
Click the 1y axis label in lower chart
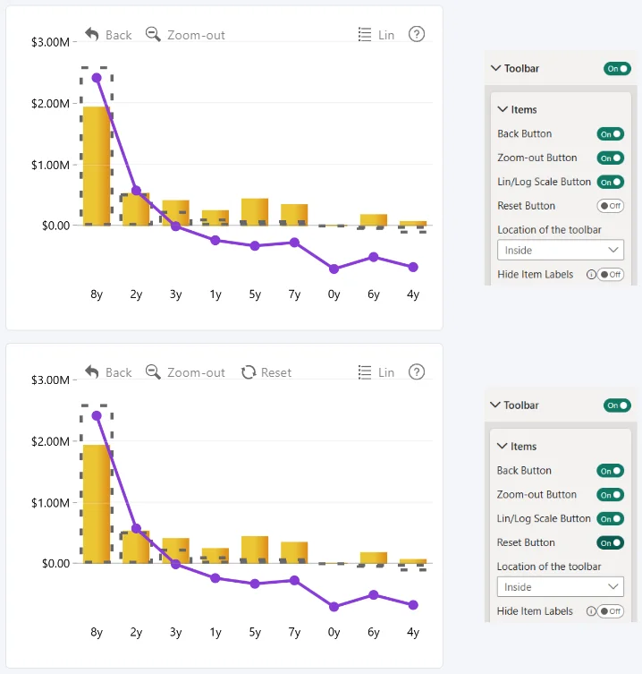tap(215, 632)
